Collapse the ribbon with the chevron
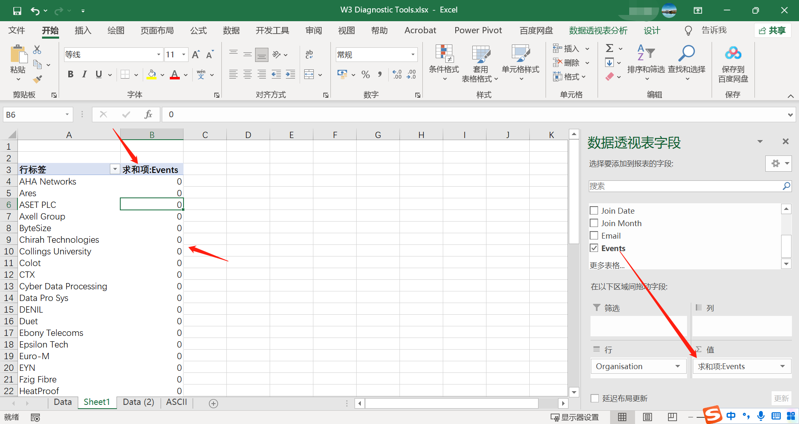The width and height of the screenshot is (799, 424). point(790,96)
